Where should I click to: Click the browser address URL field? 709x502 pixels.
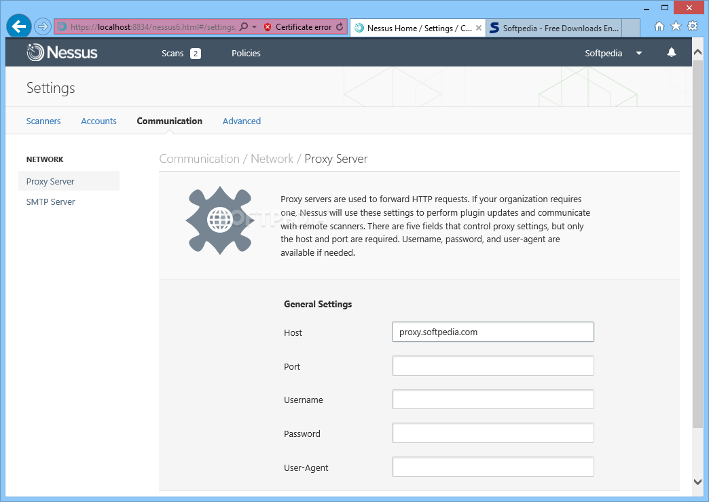[x=152, y=27]
